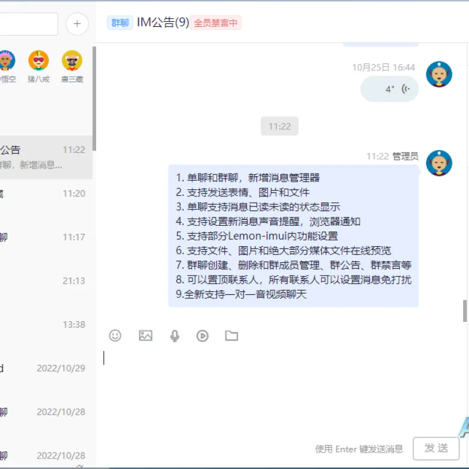The width and height of the screenshot is (469, 469).
Task: Click the microphone voice message icon
Action: [175, 335]
